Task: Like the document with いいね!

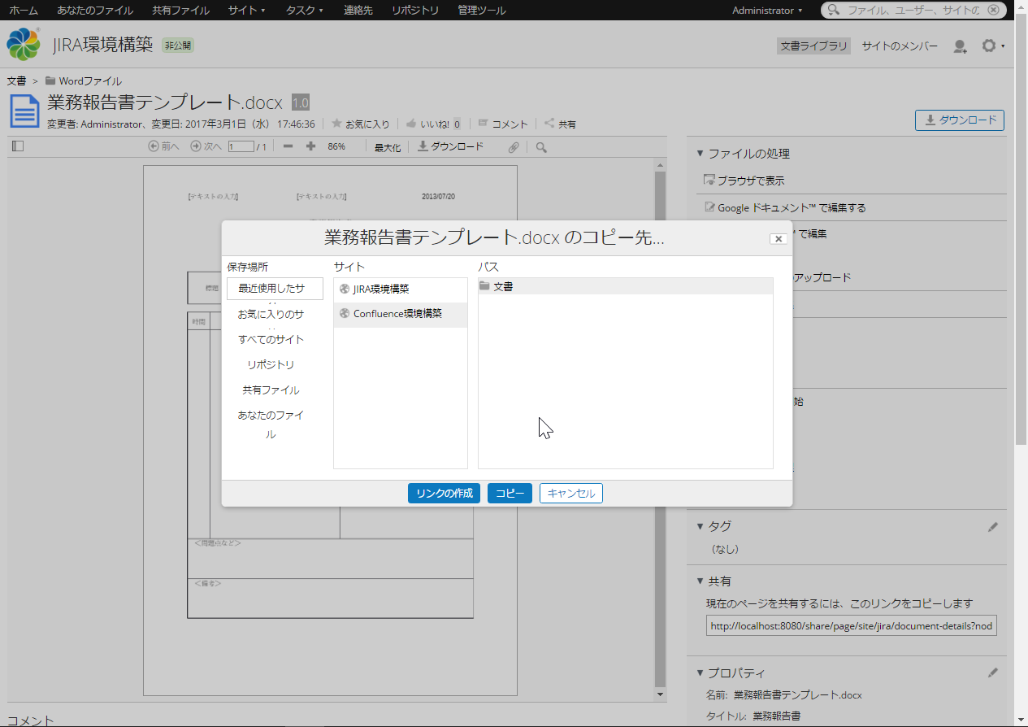Action: click(427, 124)
